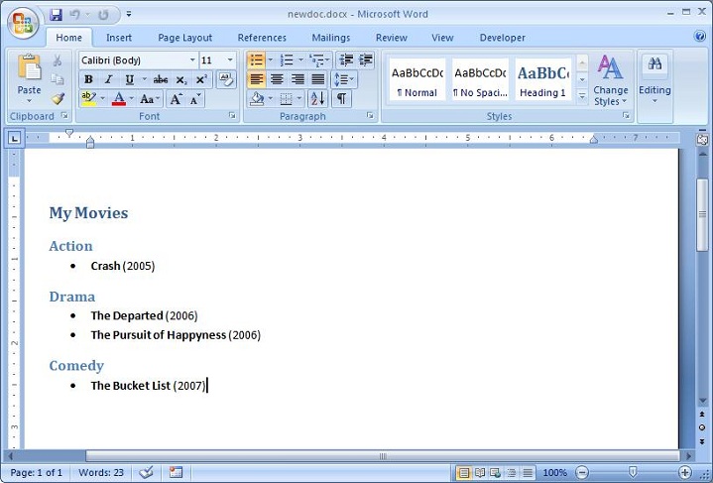This screenshot has height=483, width=713.
Task: Click the horizontal scrollbar thumb
Action: point(383,455)
